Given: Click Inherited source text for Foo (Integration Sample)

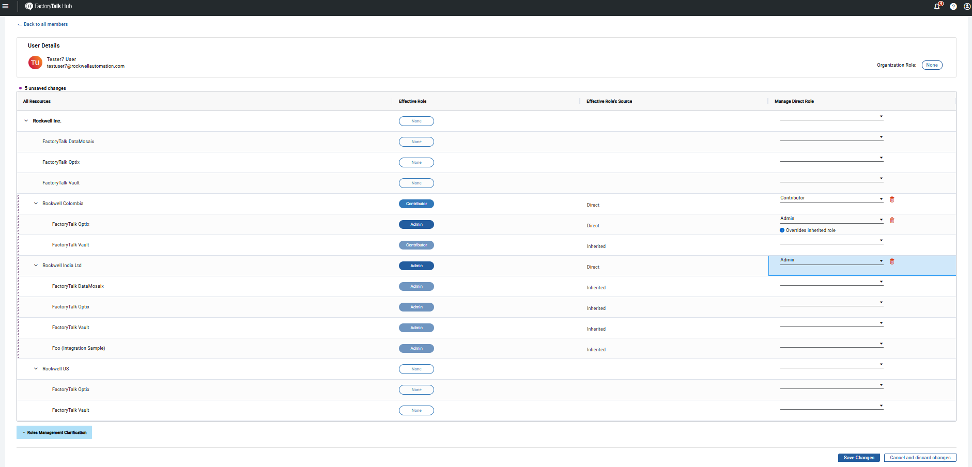Looking at the screenshot, I should click(x=596, y=350).
